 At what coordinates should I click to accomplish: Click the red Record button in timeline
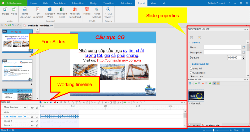[x=55, y=102]
